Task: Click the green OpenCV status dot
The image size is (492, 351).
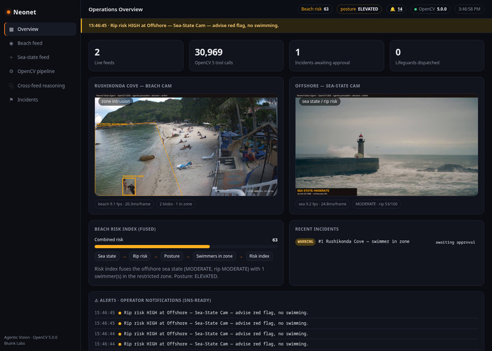Action: (x=415, y=9)
